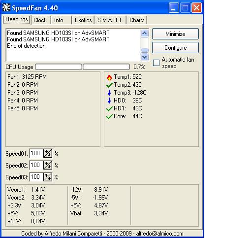Open the Clock tab
Viewport: 252px width, 238px height.
click(x=40, y=20)
